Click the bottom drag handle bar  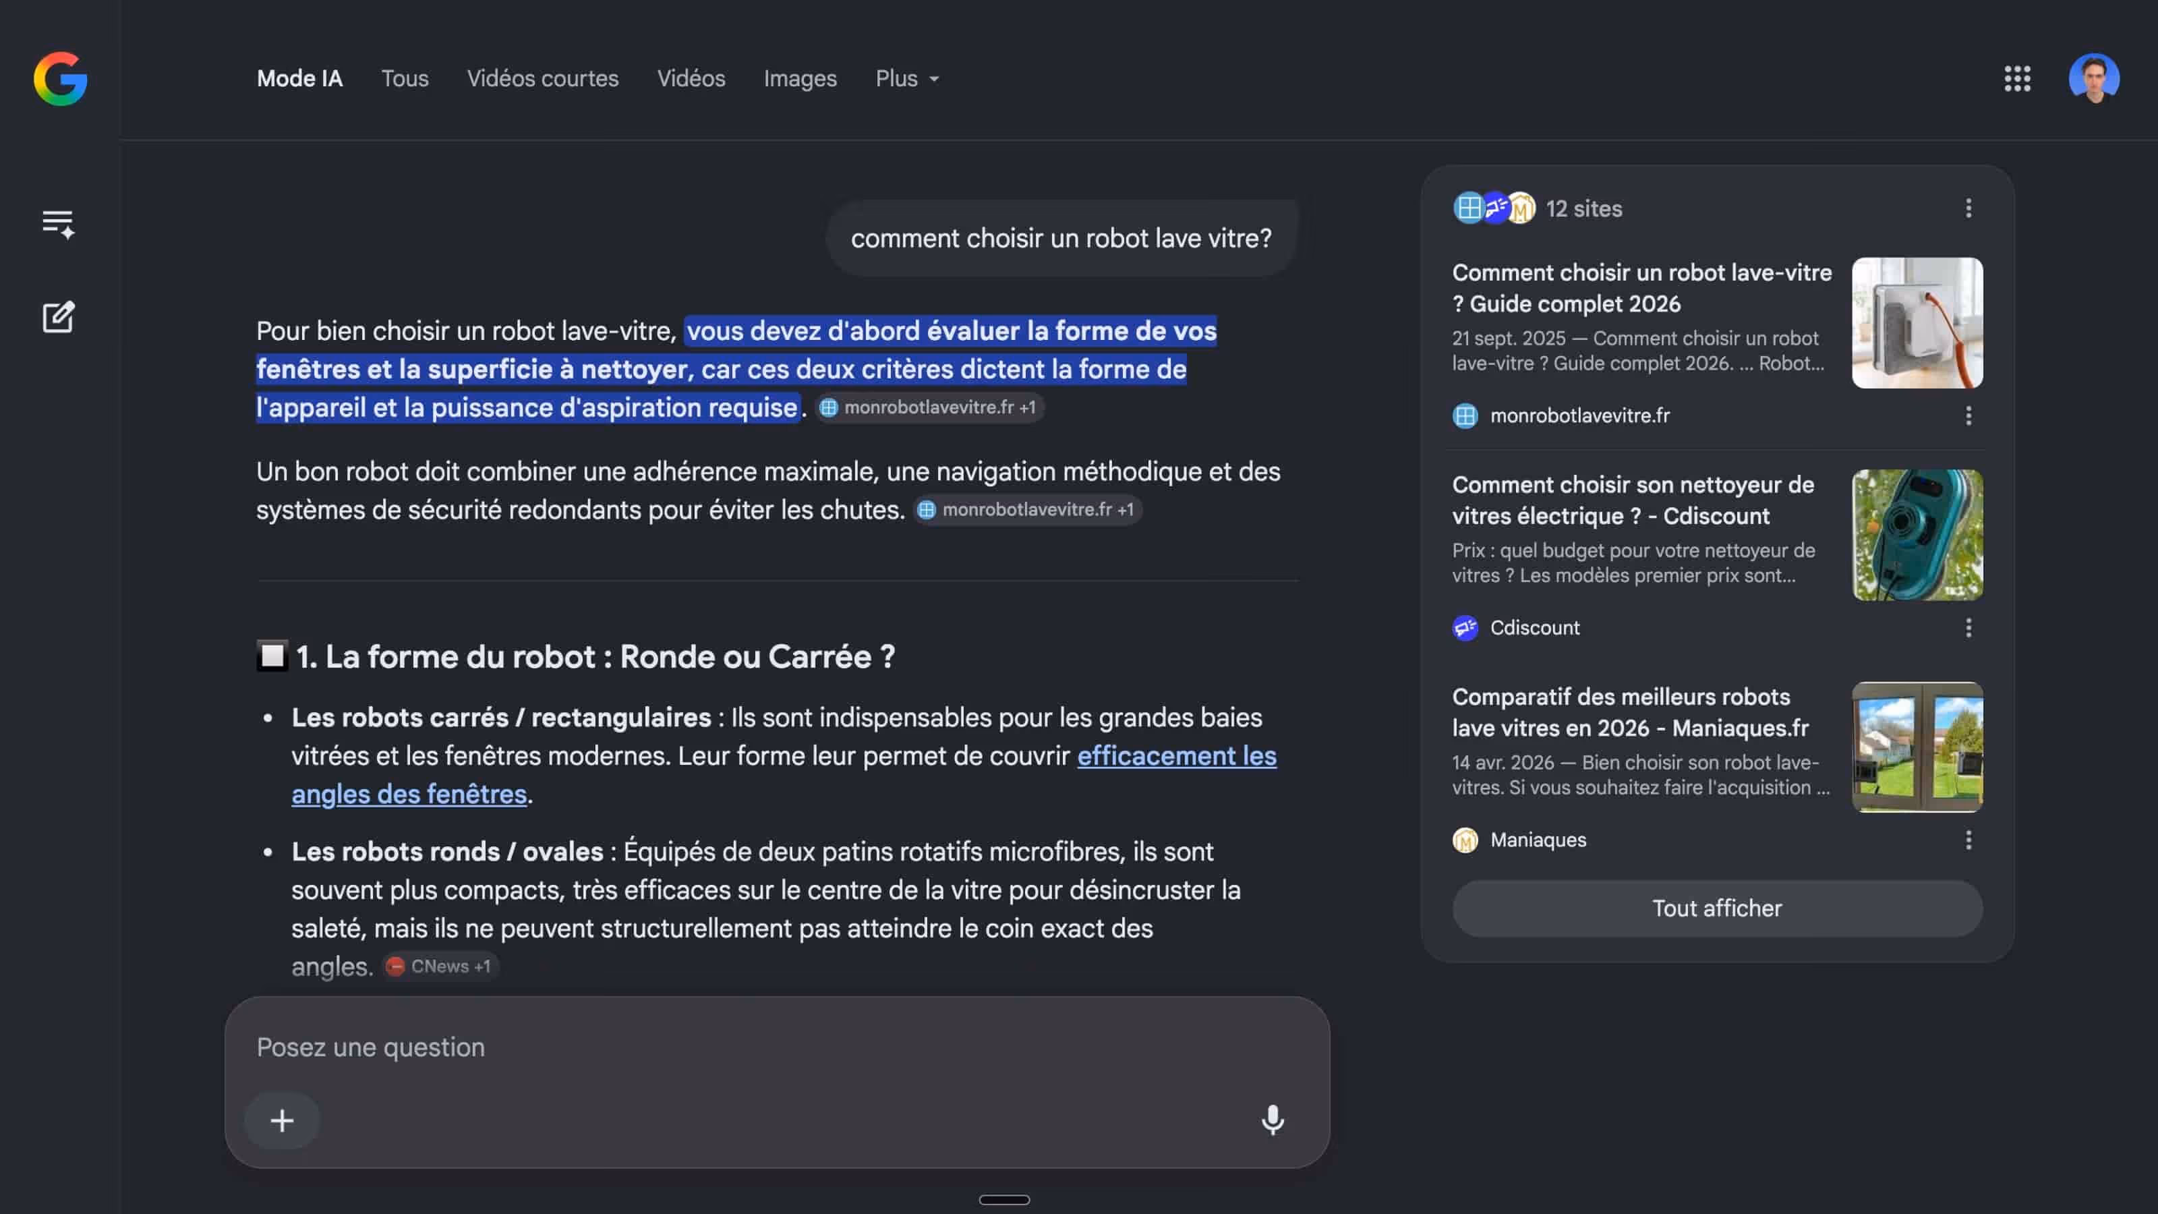(1004, 1200)
